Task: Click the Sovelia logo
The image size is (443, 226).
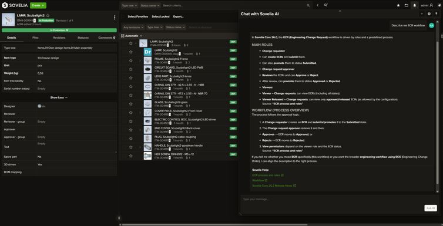Action: coord(15,5)
